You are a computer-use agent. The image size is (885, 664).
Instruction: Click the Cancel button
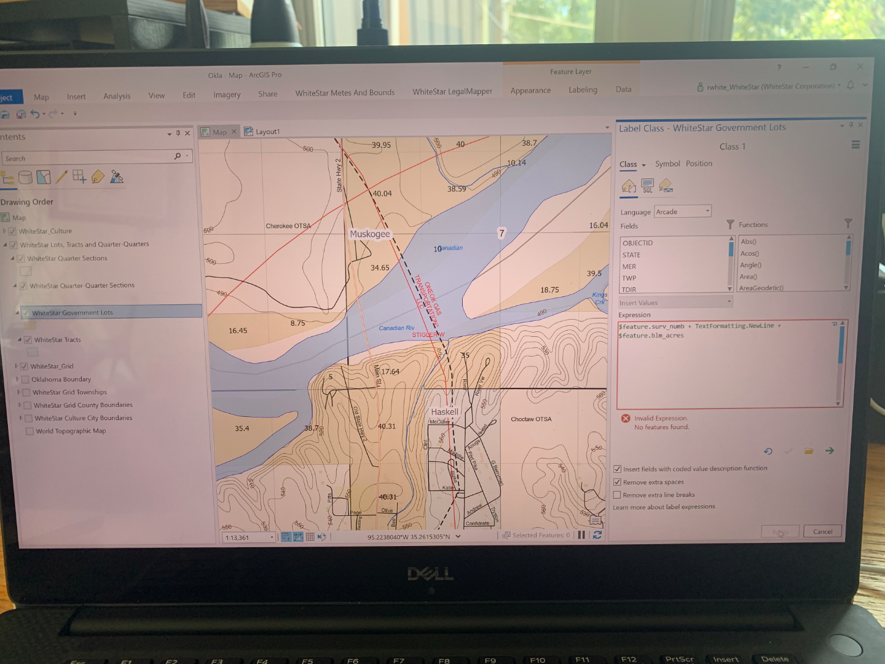click(x=822, y=531)
